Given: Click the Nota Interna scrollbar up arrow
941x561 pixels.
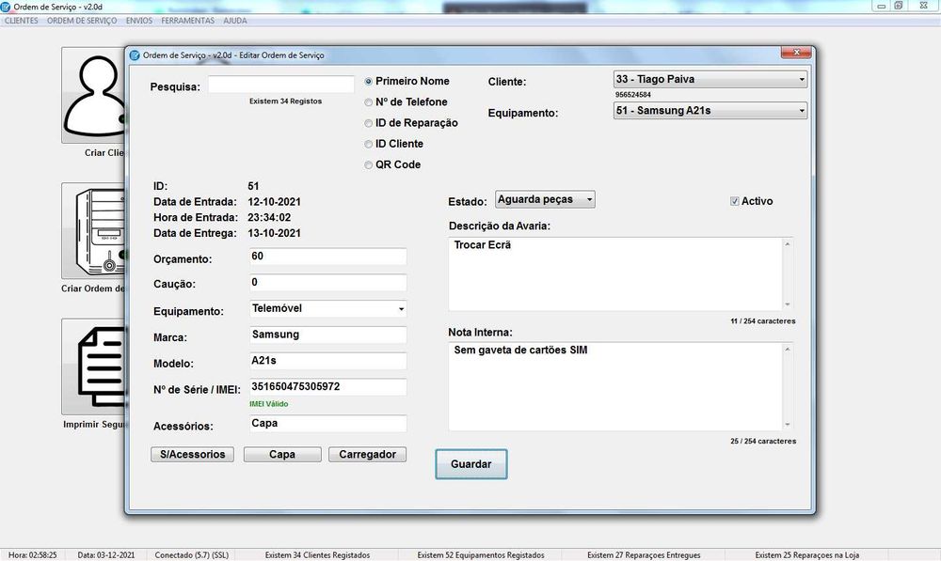Looking at the screenshot, I should point(788,350).
